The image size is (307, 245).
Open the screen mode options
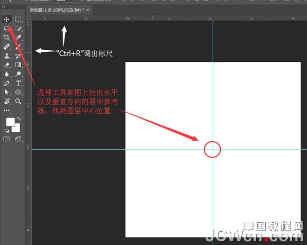pyautogui.click(x=18, y=139)
